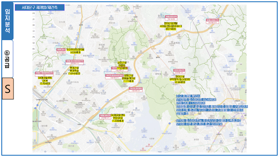Select the 힐스테이트 (634세대) yellow label
The image size is (279, 157).
click(180, 79)
